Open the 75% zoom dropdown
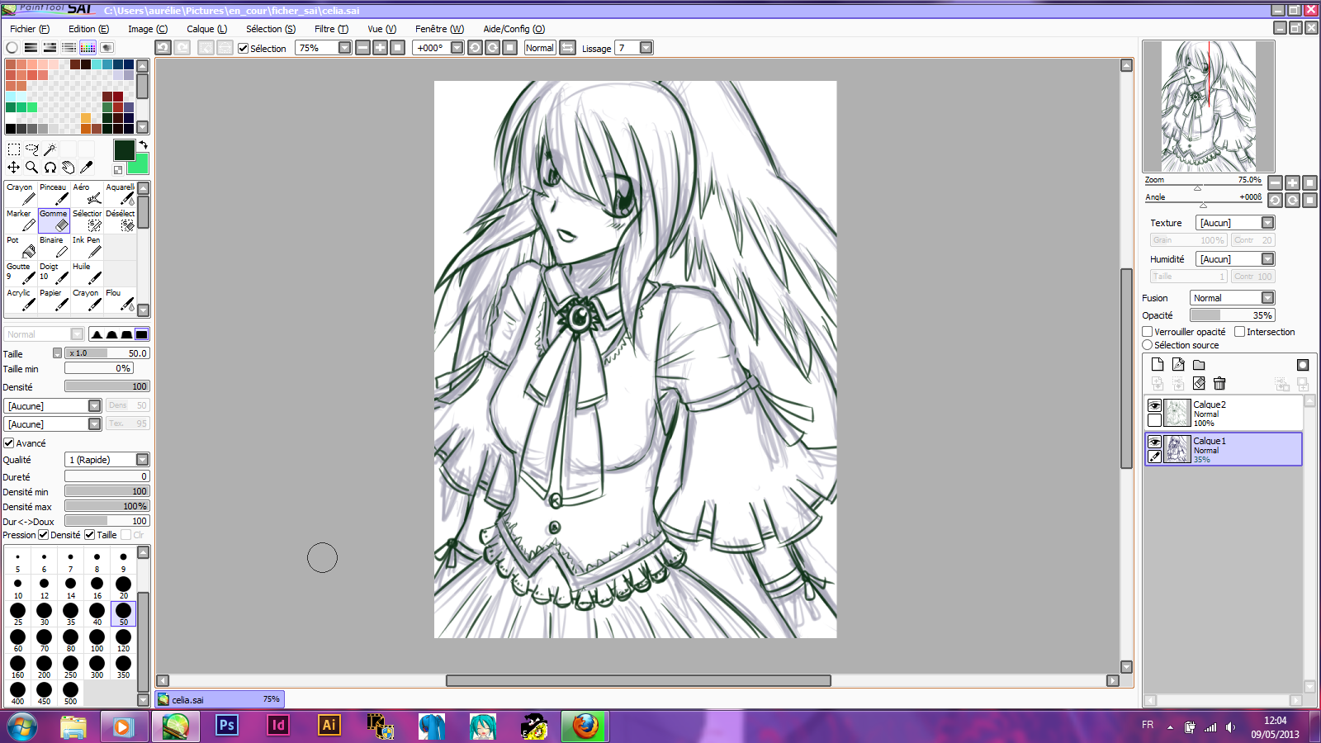This screenshot has height=743, width=1321. 345,48
